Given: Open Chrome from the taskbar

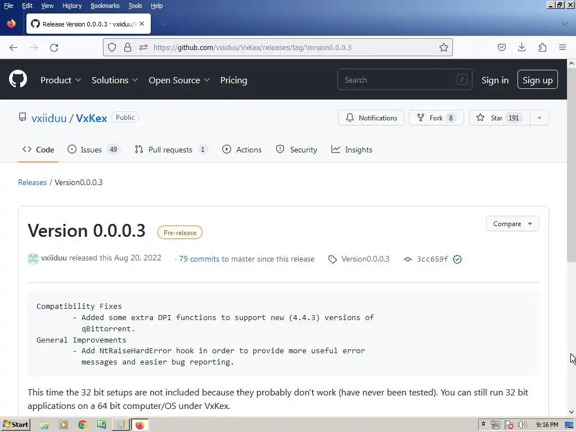Looking at the screenshot, I should (x=82, y=425).
